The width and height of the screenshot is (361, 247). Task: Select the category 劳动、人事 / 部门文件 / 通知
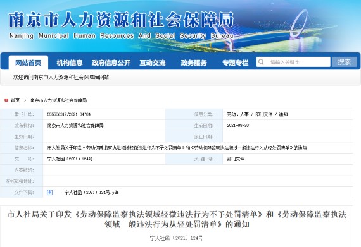point(257,114)
